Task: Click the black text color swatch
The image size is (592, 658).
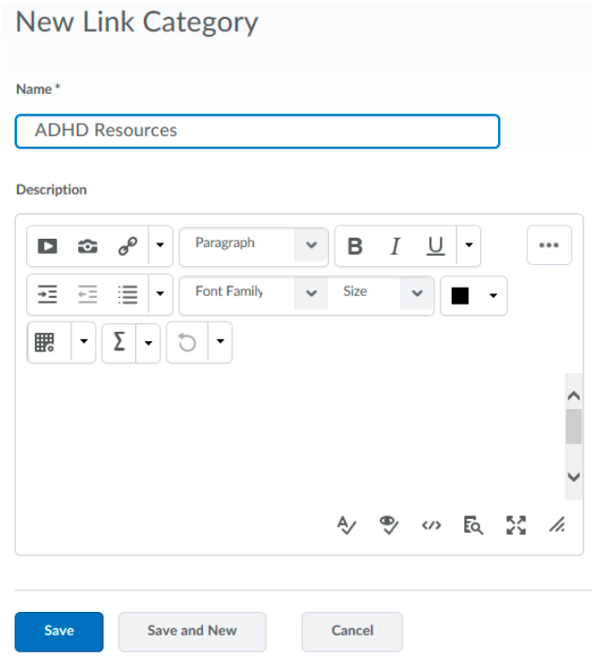Action: (x=460, y=296)
